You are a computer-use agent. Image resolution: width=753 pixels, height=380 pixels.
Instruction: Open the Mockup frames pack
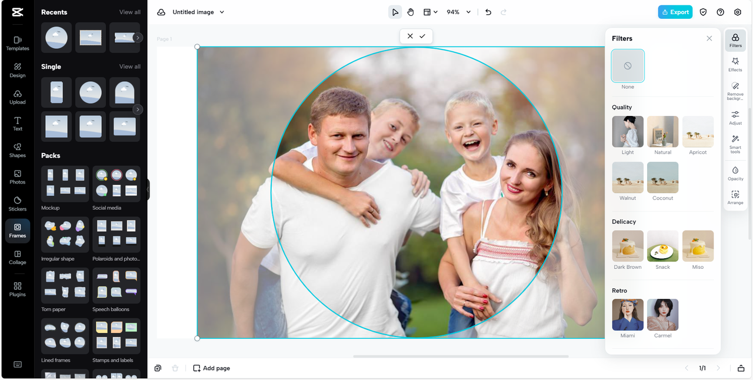[x=65, y=184]
